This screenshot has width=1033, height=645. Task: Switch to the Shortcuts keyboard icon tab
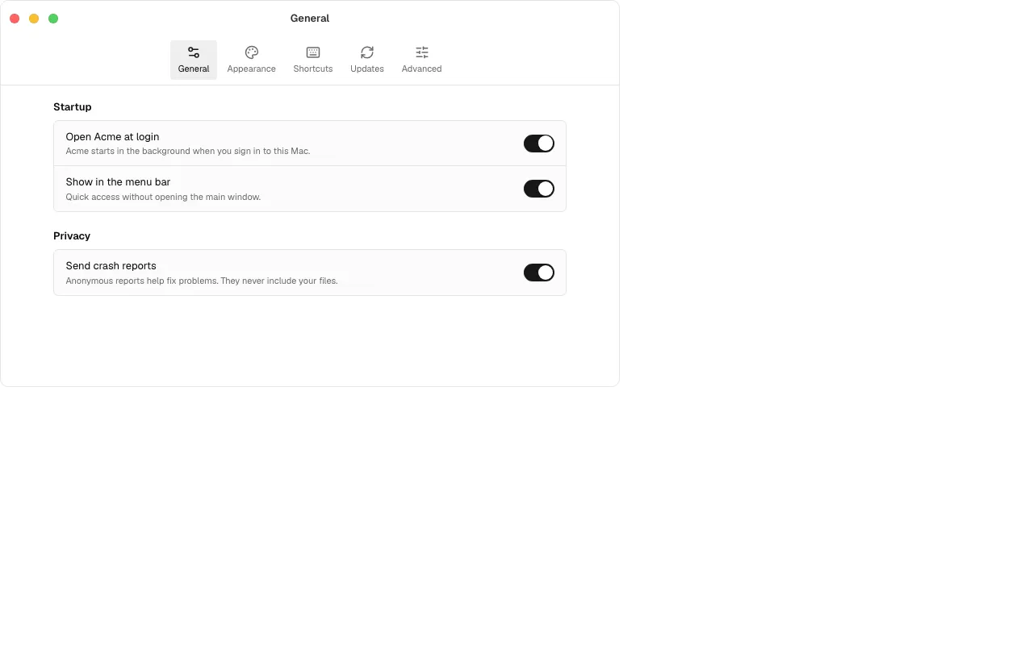click(313, 60)
